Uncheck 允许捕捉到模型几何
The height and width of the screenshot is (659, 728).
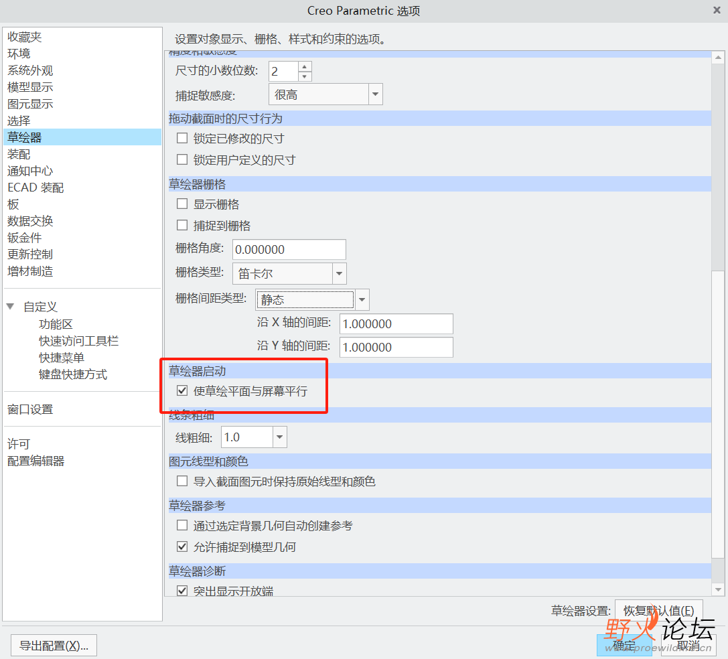[x=182, y=546]
